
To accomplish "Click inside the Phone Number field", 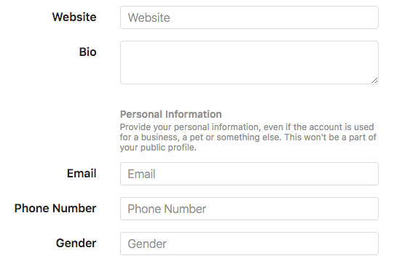I will [x=249, y=209].
